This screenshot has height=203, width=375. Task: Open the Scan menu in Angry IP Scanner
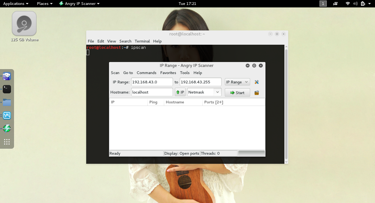click(115, 73)
